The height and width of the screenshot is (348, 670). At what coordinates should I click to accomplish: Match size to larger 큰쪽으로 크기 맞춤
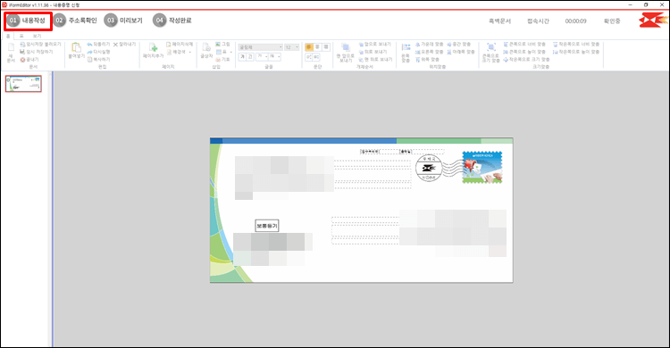491,52
